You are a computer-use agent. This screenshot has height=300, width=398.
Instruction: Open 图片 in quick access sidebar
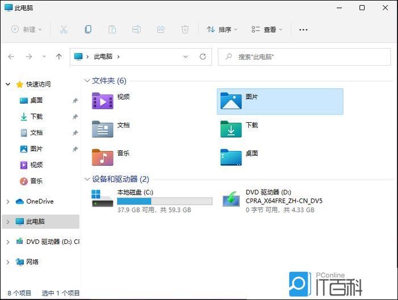point(36,149)
